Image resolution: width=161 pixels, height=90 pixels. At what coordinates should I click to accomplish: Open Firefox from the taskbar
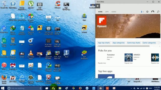point(80,88)
